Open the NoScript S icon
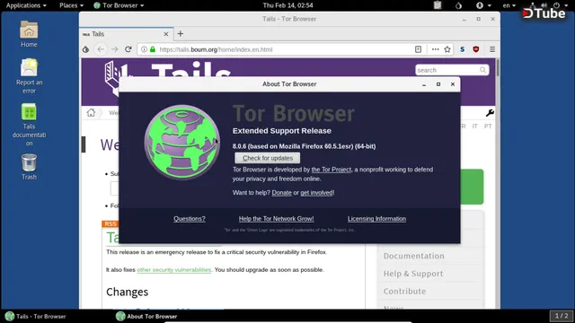 (462, 49)
